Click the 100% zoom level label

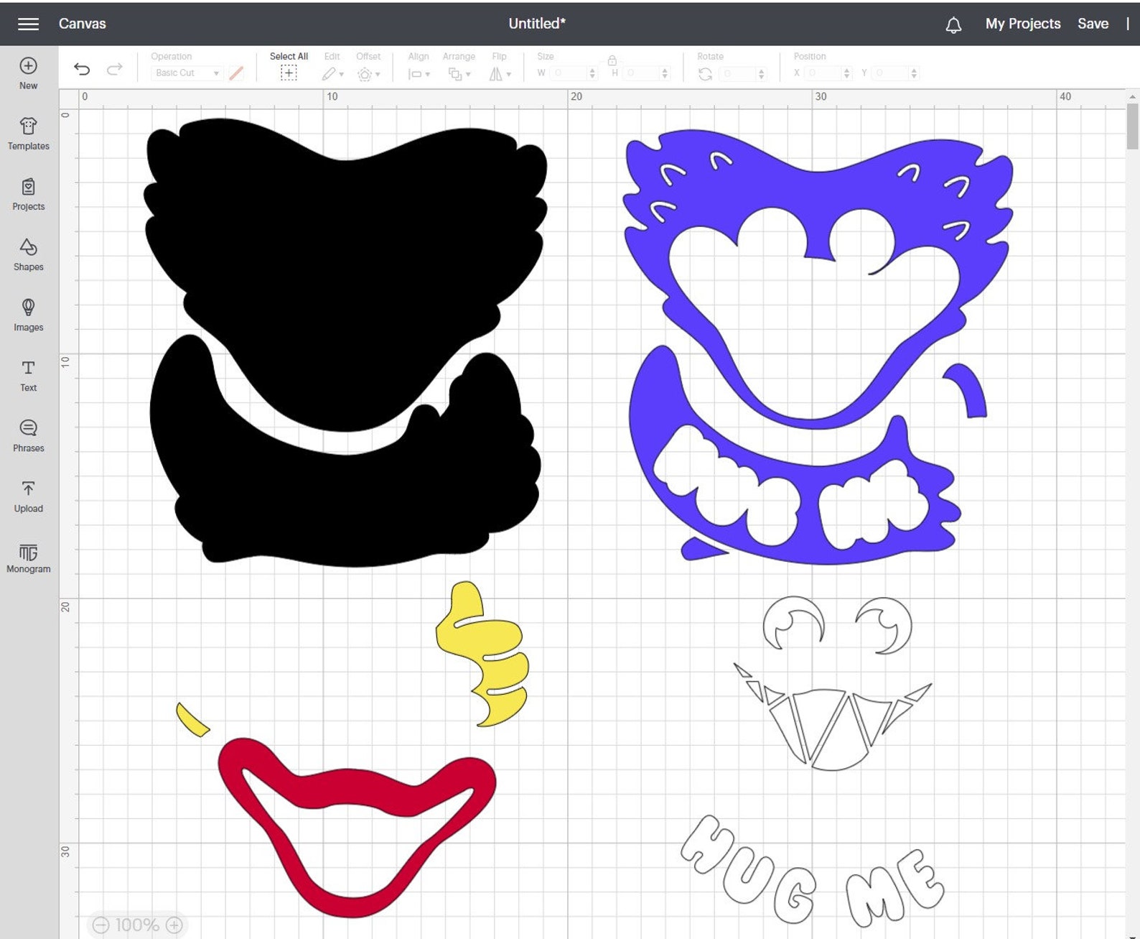point(137,925)
